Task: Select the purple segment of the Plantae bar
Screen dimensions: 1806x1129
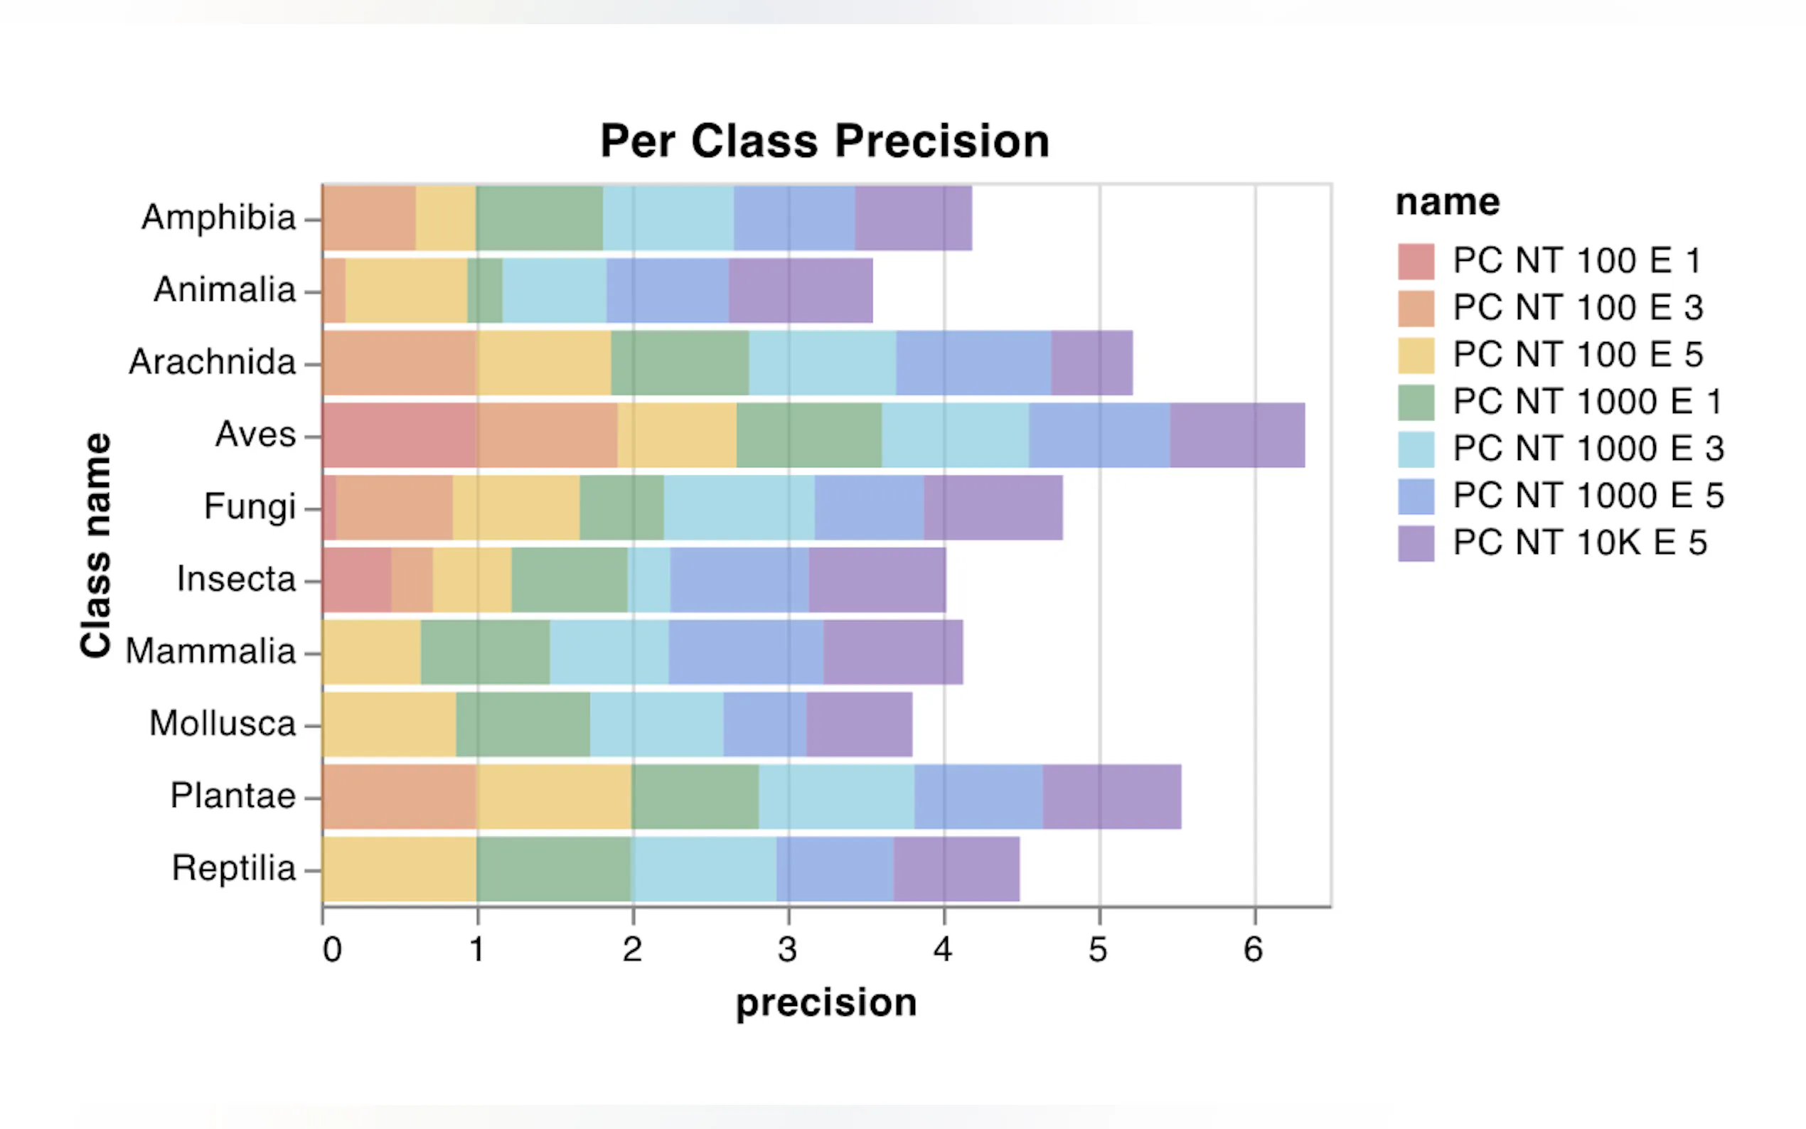Action: (1111, 797)
